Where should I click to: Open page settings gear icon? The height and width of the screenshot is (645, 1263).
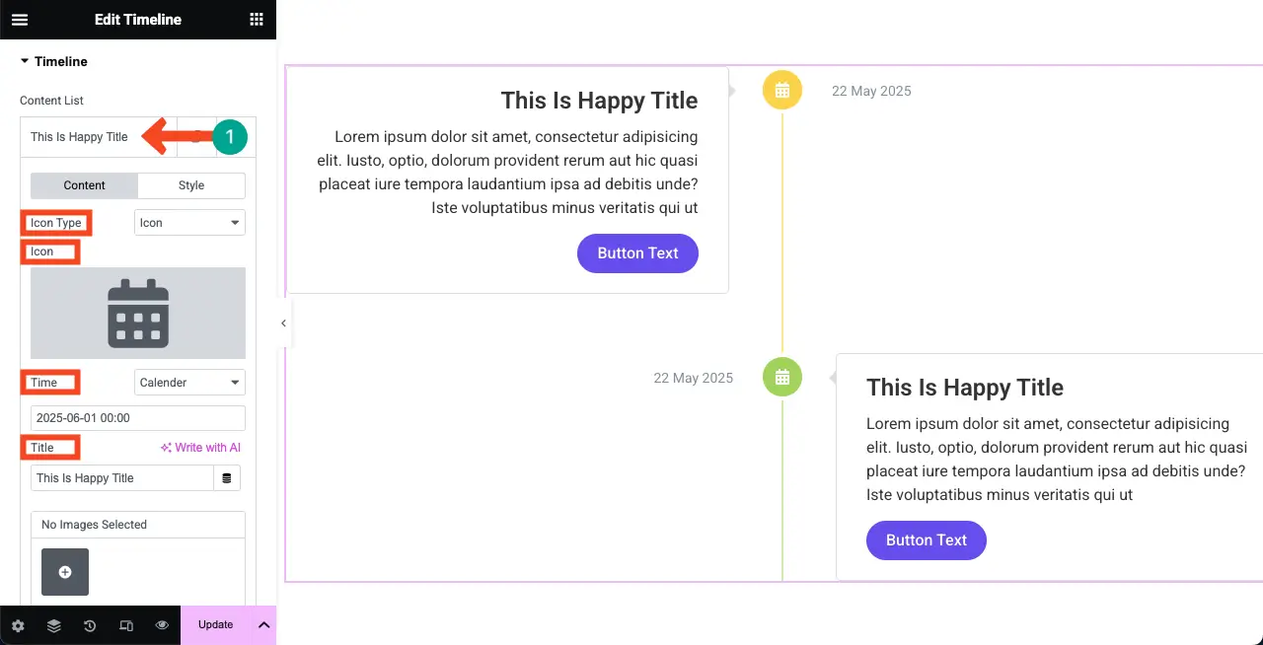coord(18,625)
